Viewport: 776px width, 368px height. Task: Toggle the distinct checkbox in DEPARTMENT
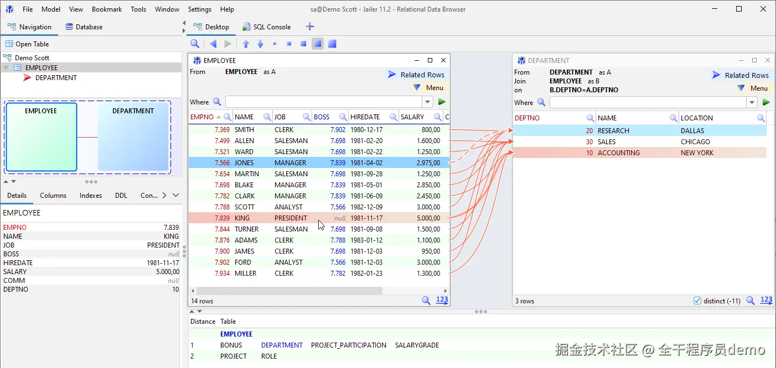click(697, 301)
